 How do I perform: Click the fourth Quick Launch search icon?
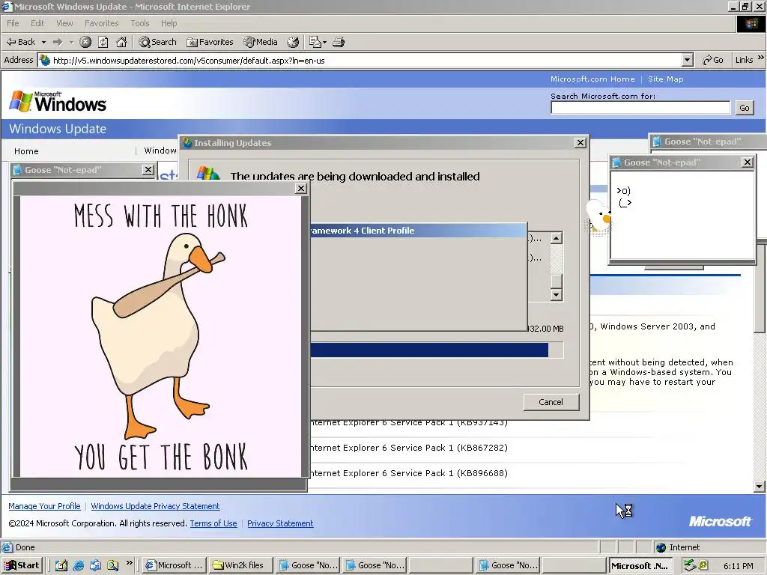(113, 565)
